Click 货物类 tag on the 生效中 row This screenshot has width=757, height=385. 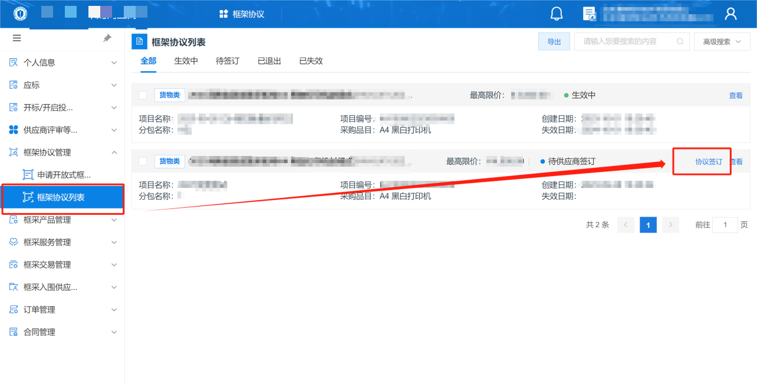pyautogui.click(x=170, y=95)
